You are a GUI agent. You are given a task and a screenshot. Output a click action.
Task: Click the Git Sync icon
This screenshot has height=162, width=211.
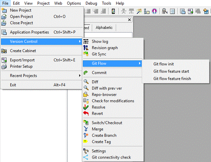pos(86,54)
